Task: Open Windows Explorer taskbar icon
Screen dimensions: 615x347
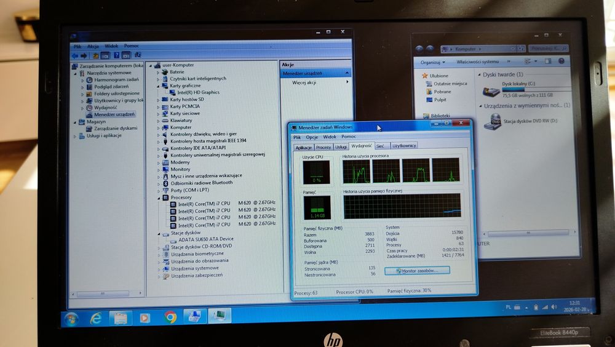Action: tap(121, 317)
